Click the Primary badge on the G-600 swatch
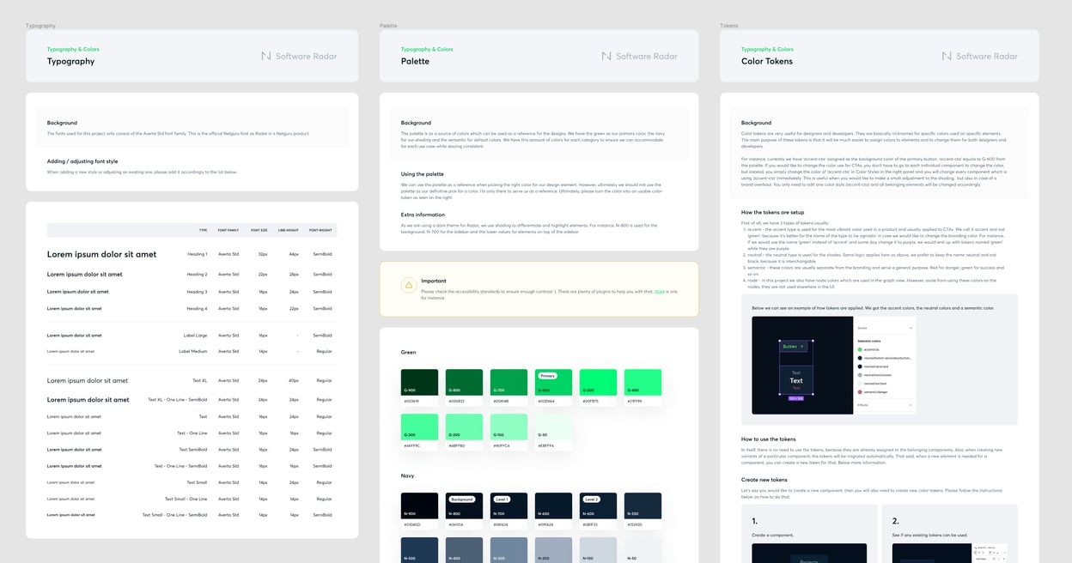Viewport: 1072px width, 563px height. (547, 376)
